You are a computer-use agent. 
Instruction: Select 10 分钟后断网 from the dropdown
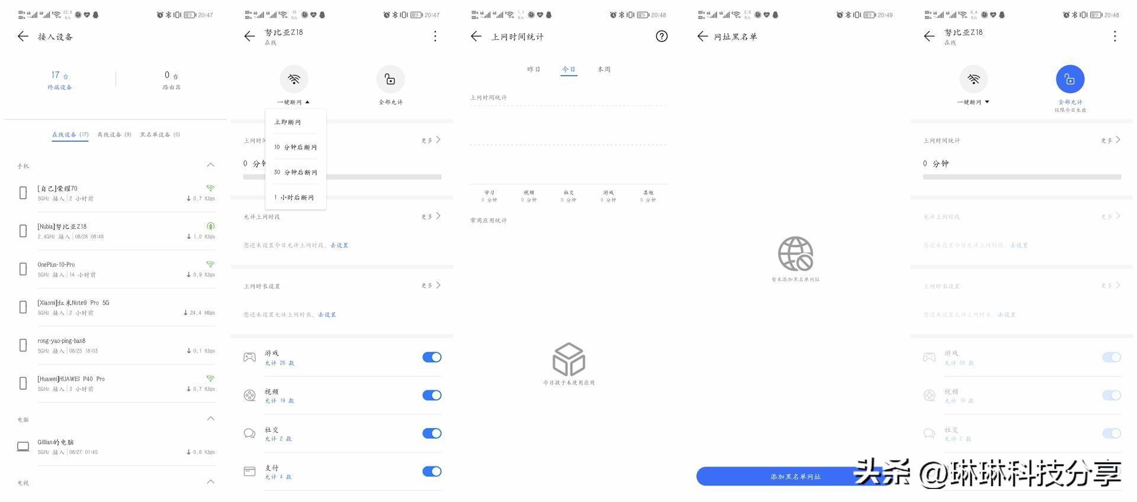pos(296,147)
